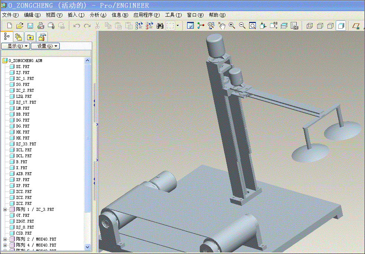Open the Layers stack icon
Image resolution: width=365 pixels, height=254 pixels.
(284, 26)
